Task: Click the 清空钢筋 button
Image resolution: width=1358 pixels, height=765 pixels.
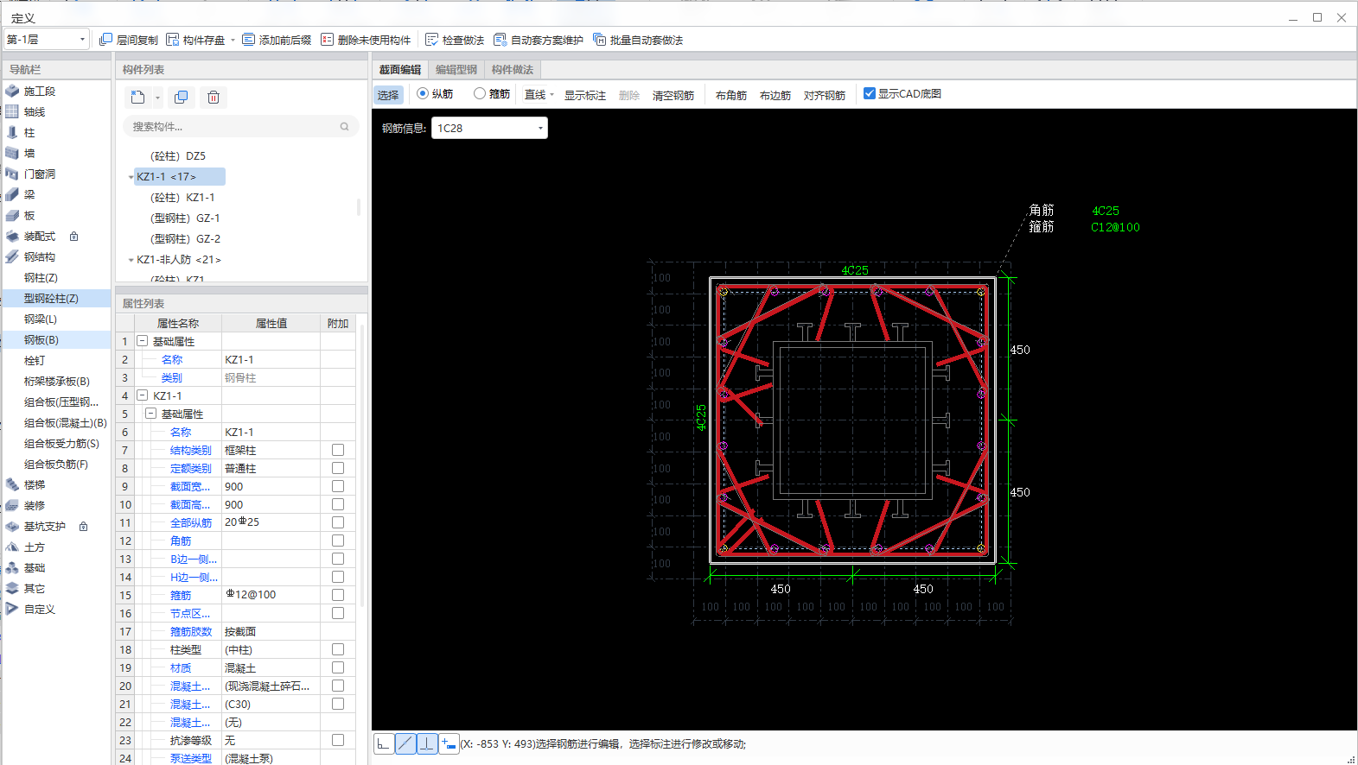Action: [673, 94]
